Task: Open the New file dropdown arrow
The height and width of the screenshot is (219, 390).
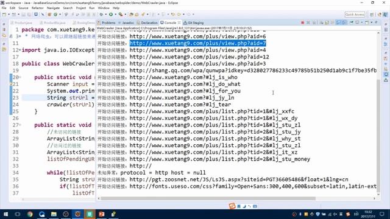Action: coord(9,15)
